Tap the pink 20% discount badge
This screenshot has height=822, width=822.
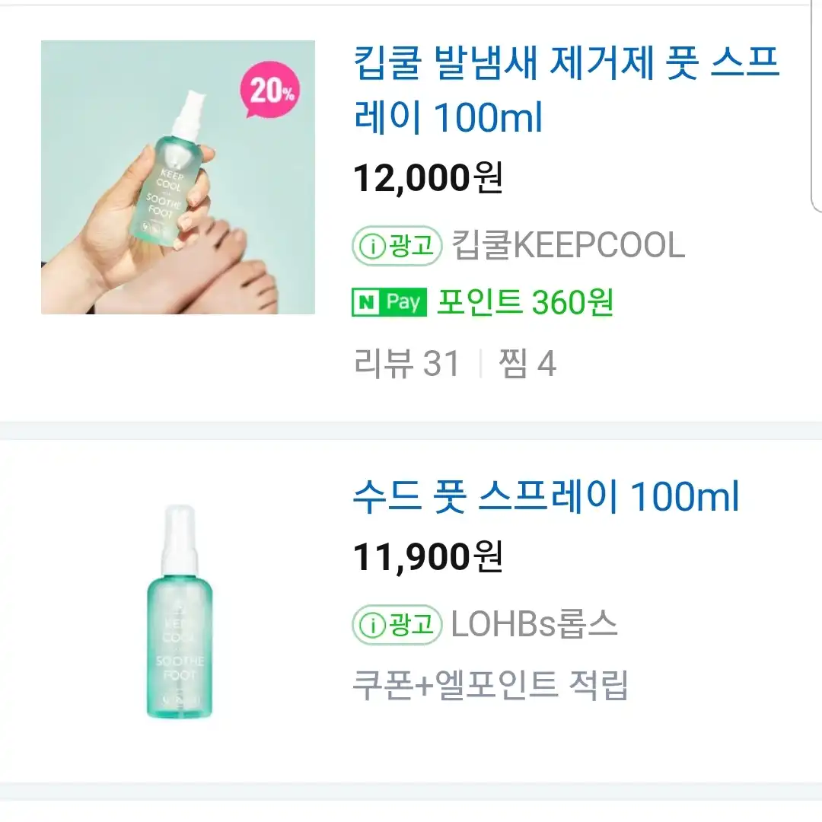[270, 90]
